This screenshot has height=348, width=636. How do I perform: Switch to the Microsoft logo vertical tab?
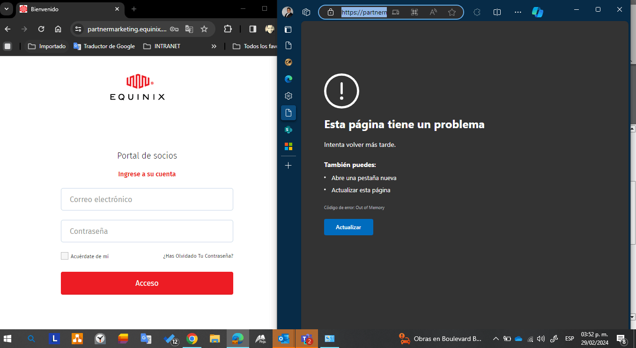pyautogui.click(x=288, y=146)
